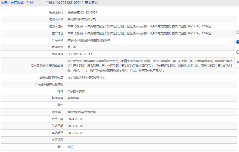Click the 生效日期 label
This screenshot has height=152, width=239.
[x=58, y=126]
